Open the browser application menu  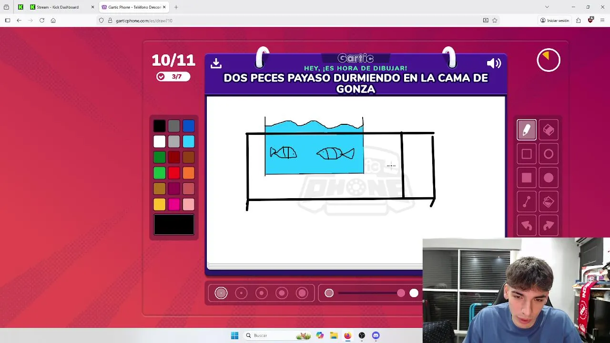(x=602, y=20)
